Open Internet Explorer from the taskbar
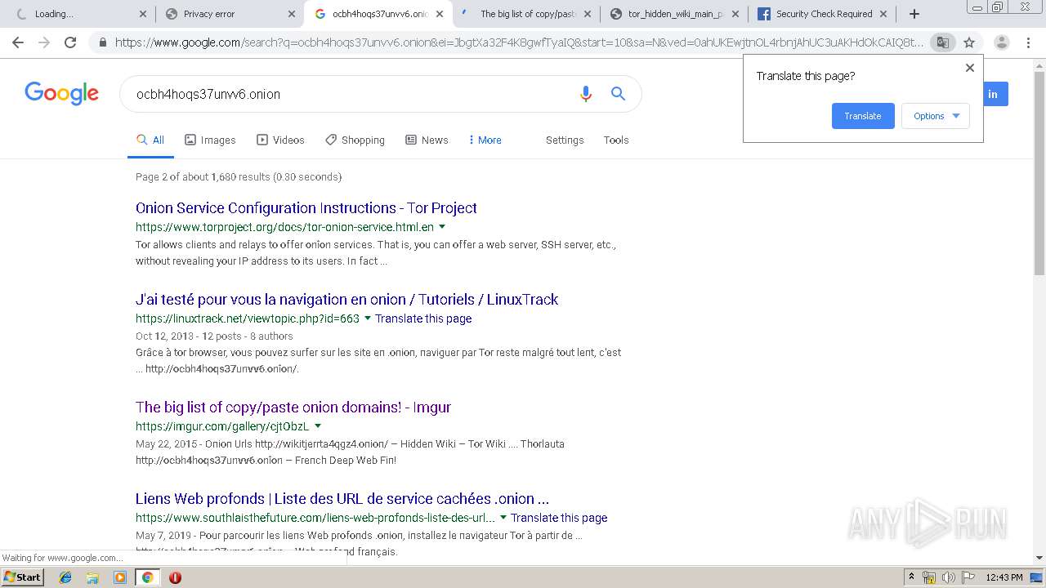This screenshot has width=1046, height=588. coord(65,577)
